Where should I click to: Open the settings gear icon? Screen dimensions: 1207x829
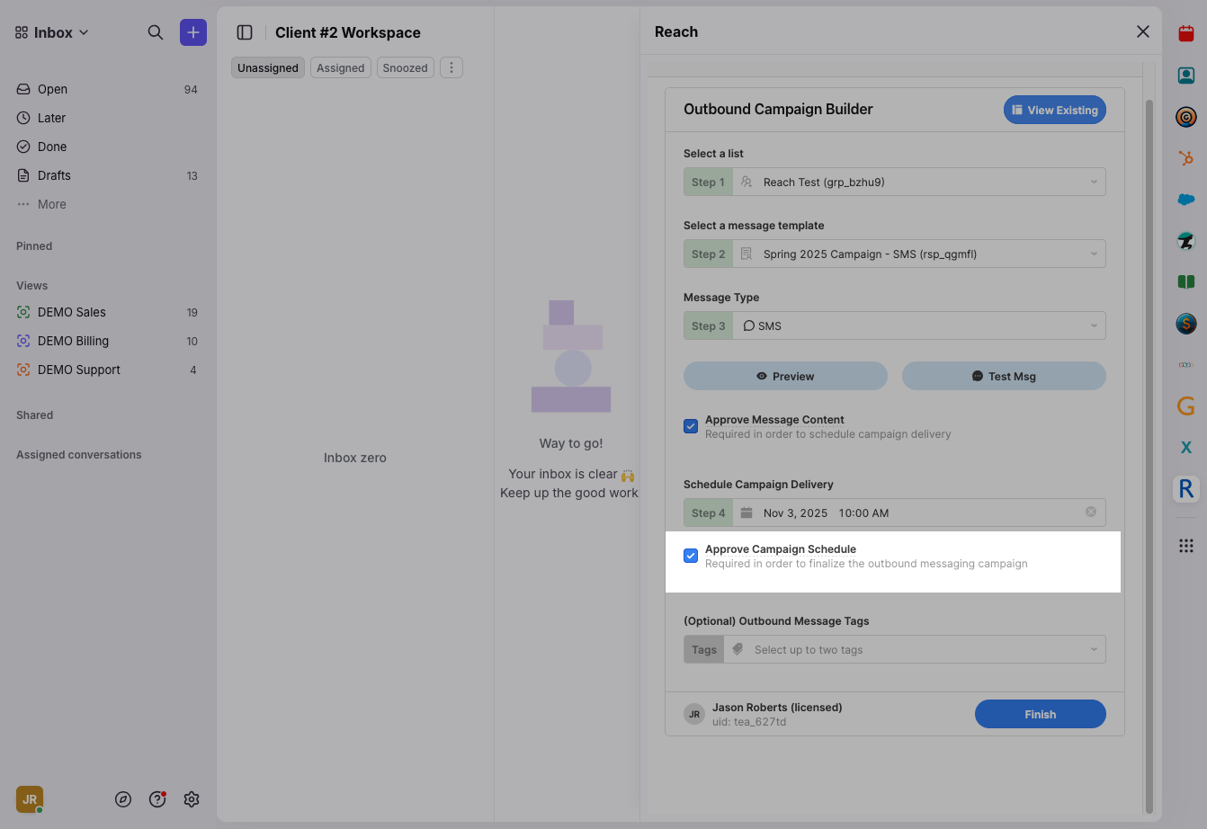(192, 799)
